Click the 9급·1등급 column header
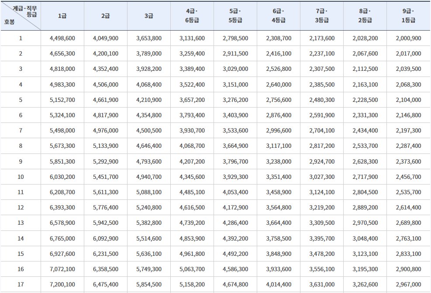Screen dimensions: 431x293 tap(408, 16)
